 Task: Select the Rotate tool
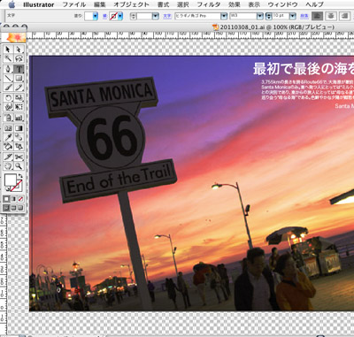(8, 97)
